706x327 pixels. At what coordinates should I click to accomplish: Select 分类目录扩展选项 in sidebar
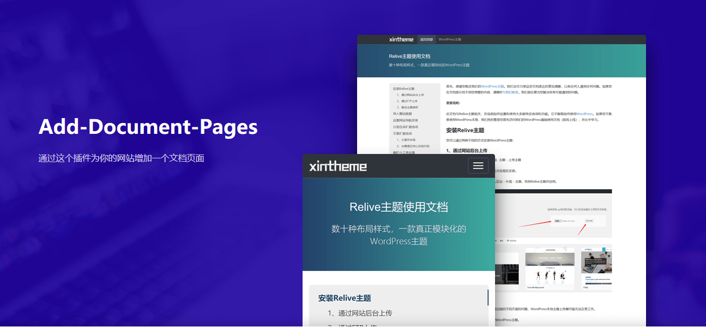tap(407, 127)
